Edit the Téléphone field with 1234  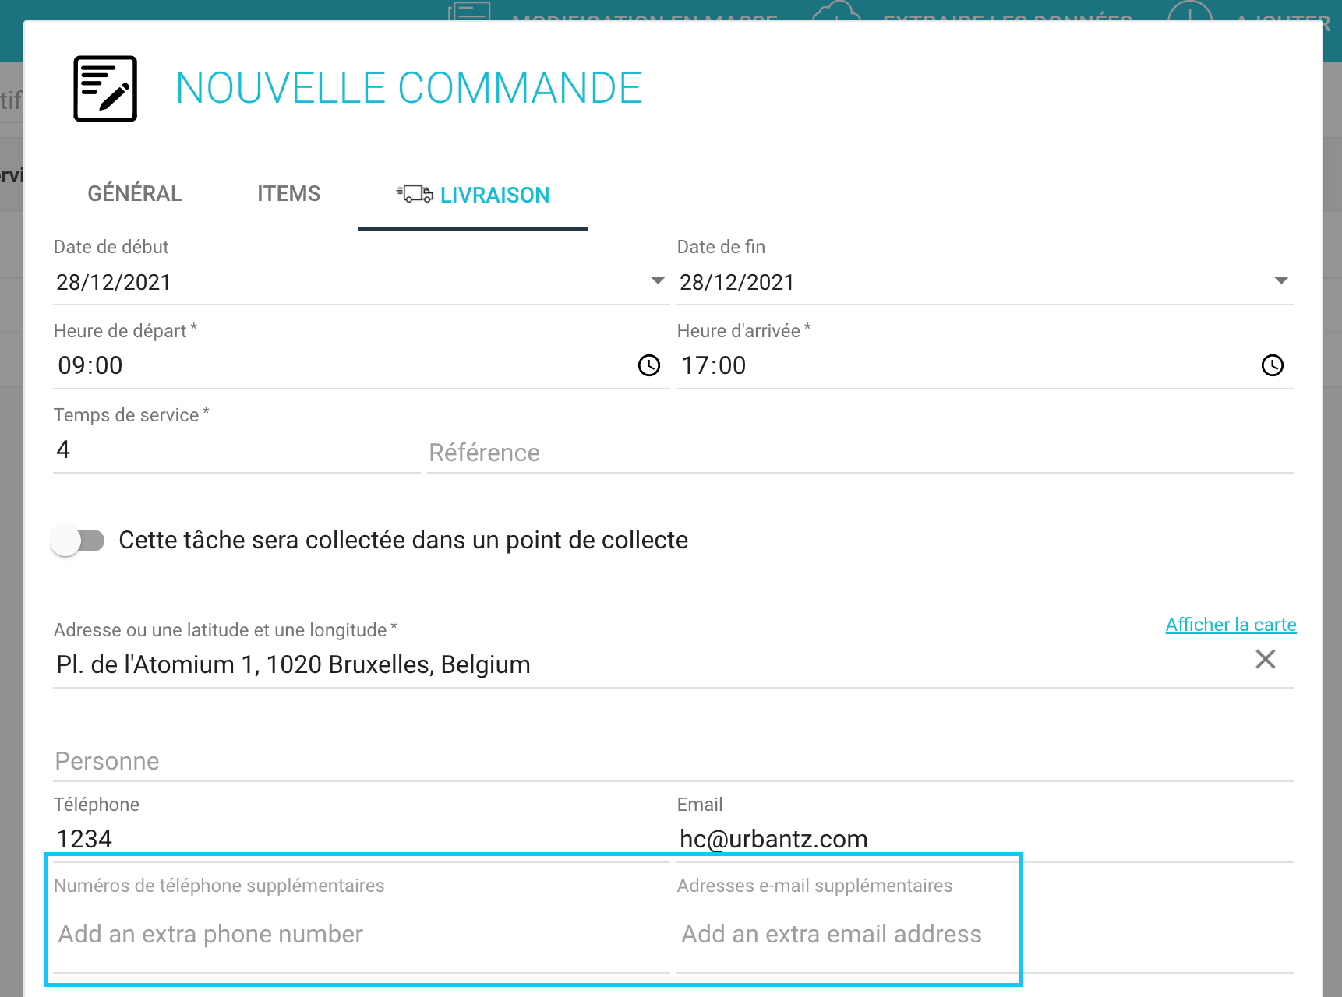(x=362, y=839)
